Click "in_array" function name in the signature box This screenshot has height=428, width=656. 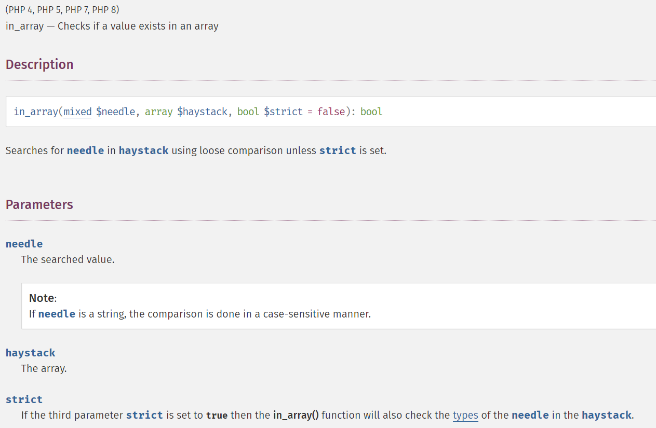coord(36,112)
